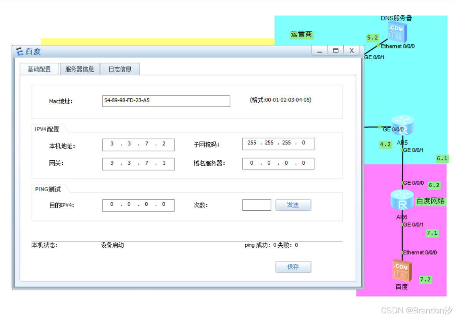The height and width of the screenshot is (318, 454).
Task: Click the ping 成功 失败 counter text
Action: pyautogui.click(x=271, y=245)
